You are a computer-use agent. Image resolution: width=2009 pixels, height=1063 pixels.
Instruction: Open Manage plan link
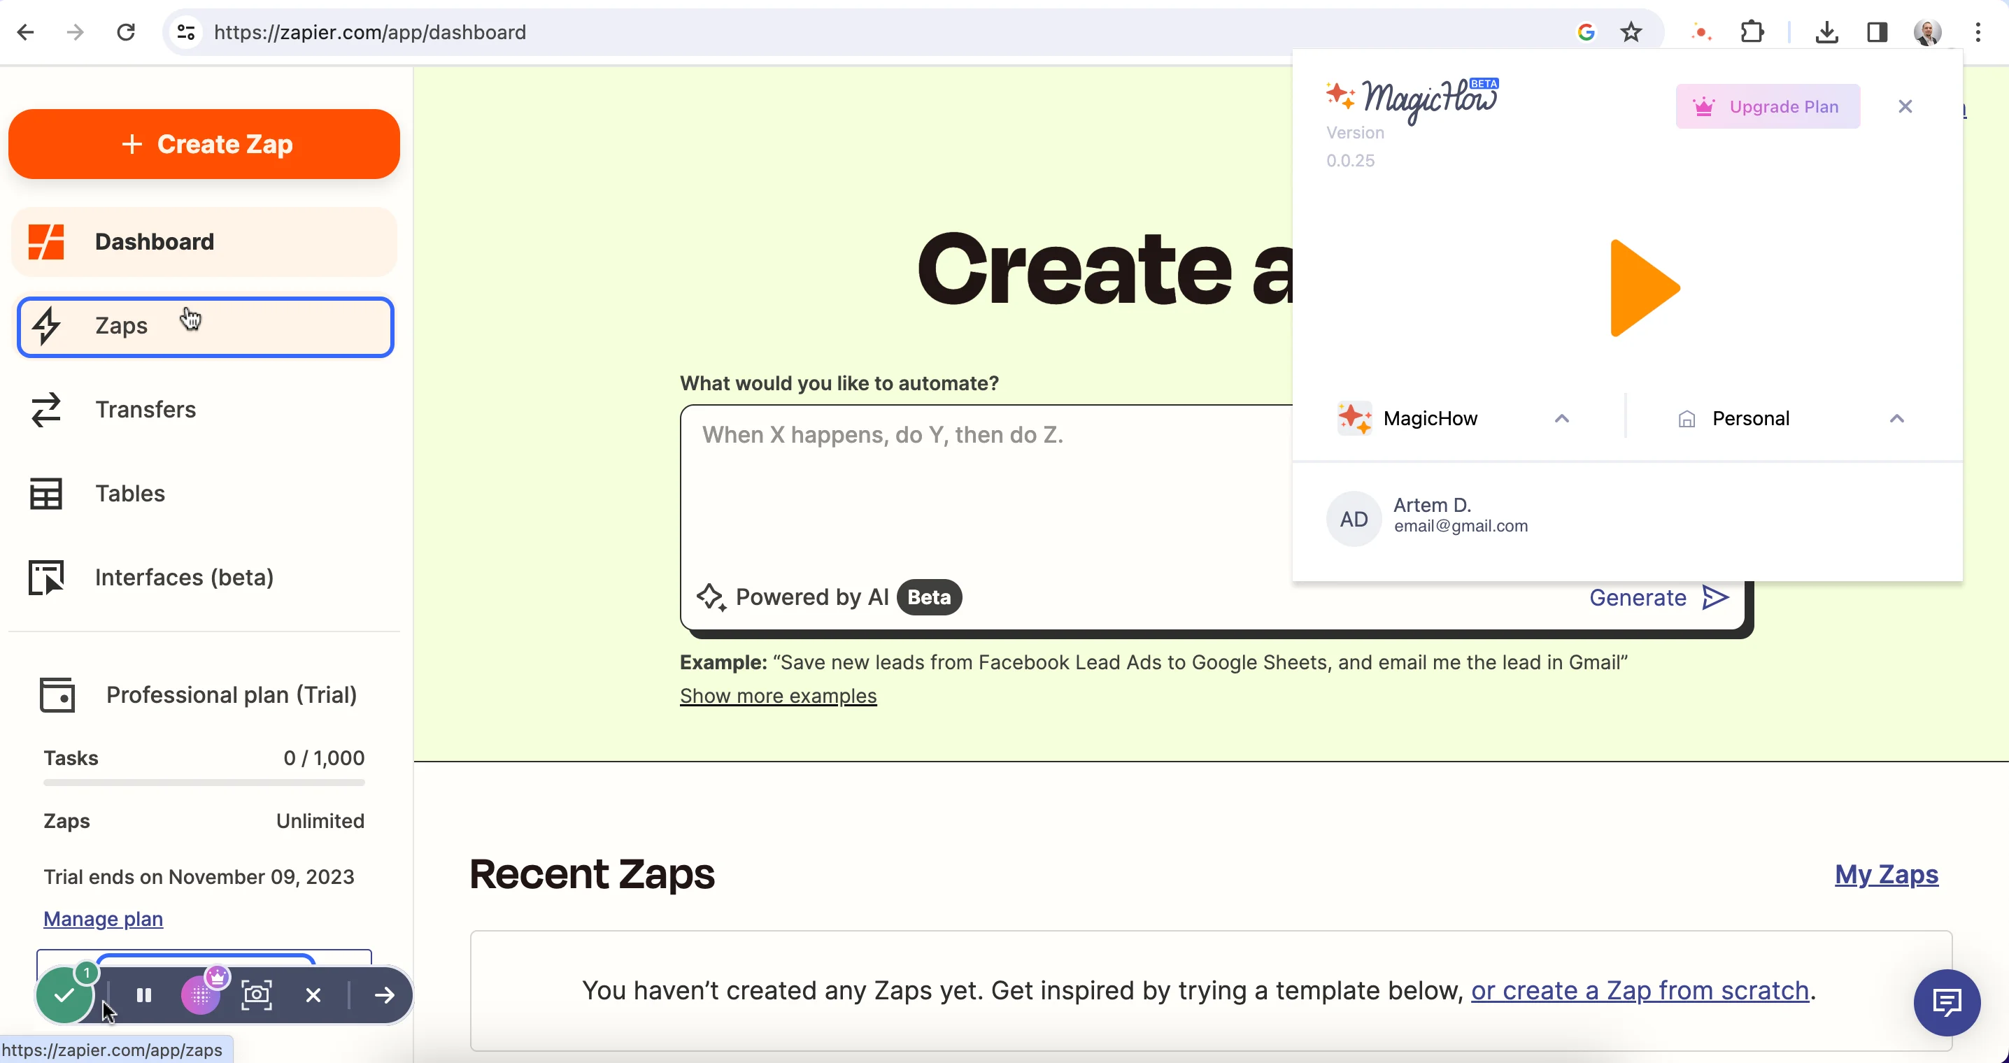click(102, 919)
